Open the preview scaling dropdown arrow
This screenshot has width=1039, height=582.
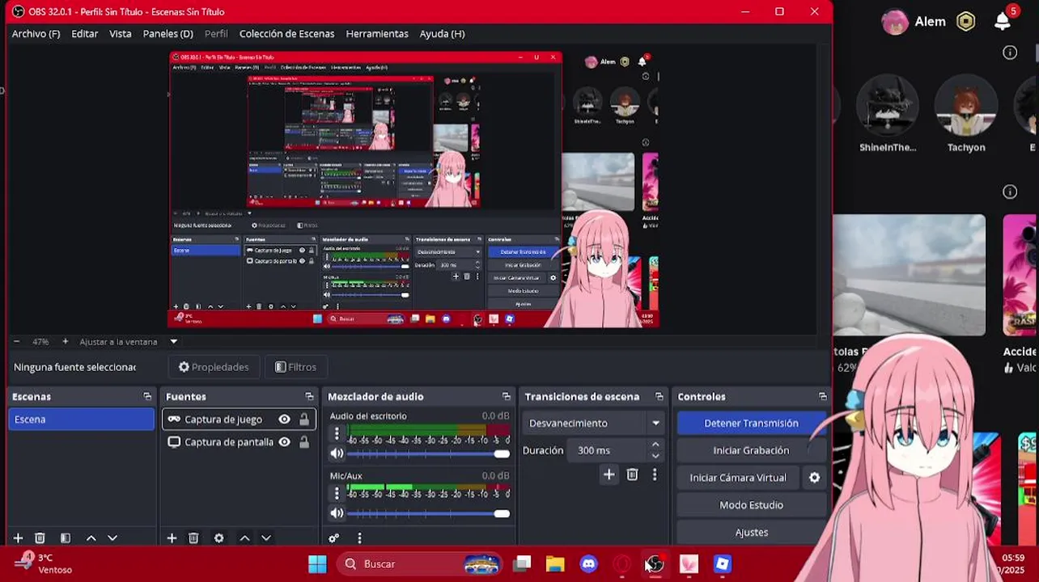pos(173,342)
